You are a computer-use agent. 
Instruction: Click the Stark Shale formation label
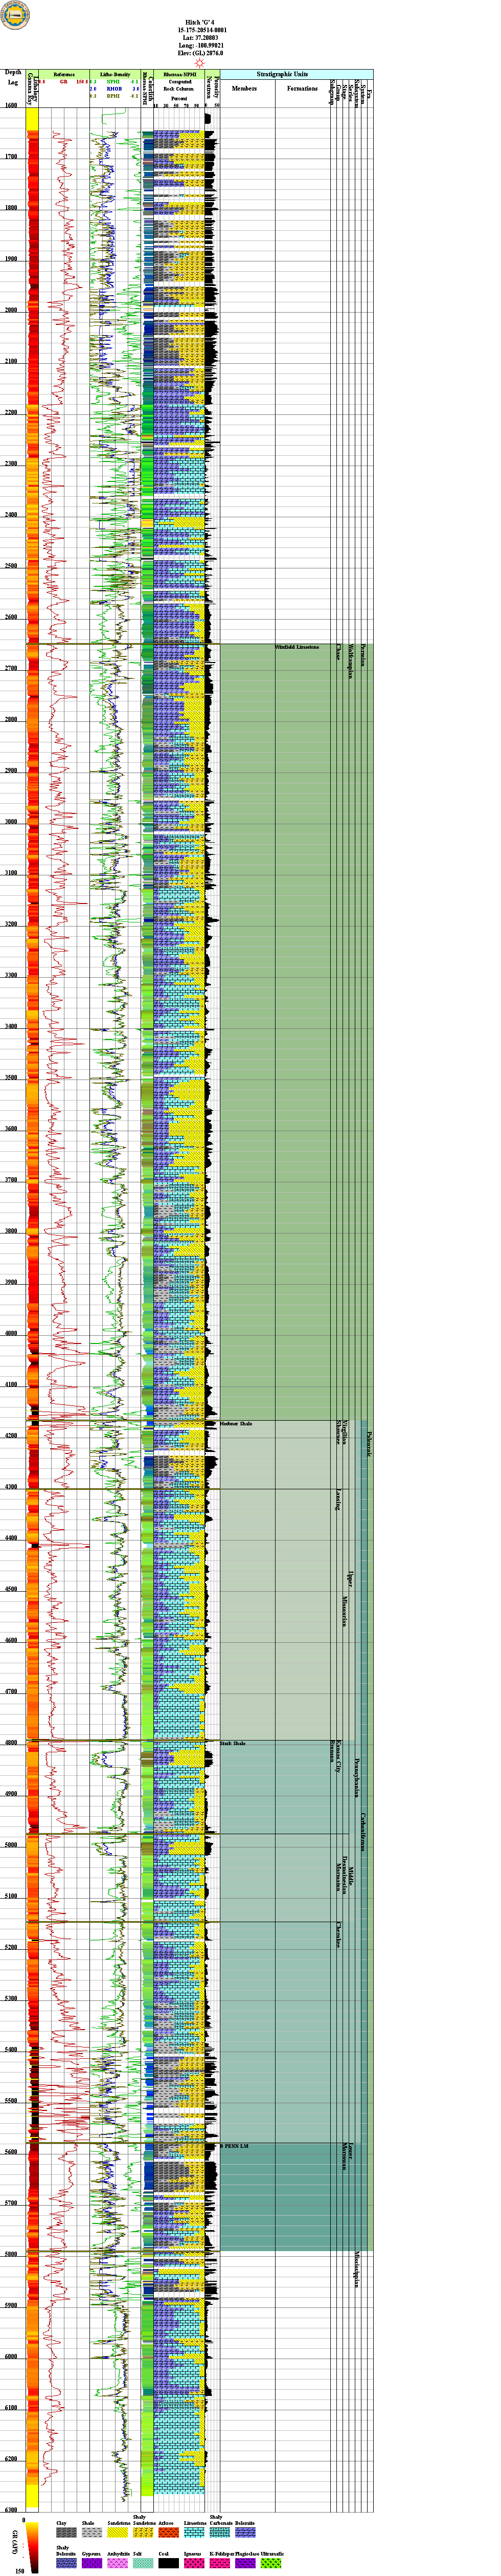tap(233, 1744)
